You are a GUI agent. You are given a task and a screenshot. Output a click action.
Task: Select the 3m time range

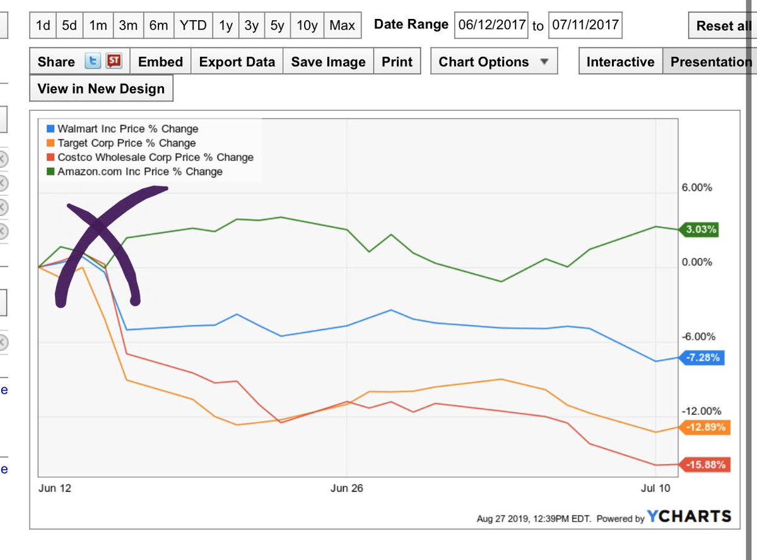[129, 26]
